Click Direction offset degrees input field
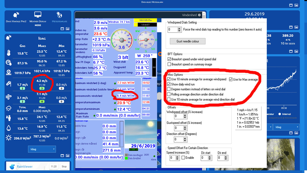Screen dimensions: 307x173 tap(179, 140)
